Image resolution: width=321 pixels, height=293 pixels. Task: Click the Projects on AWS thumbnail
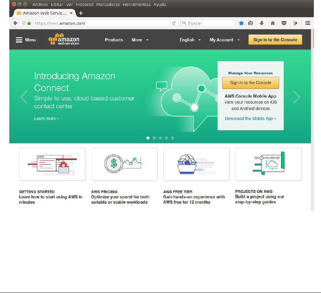(268, 164)
